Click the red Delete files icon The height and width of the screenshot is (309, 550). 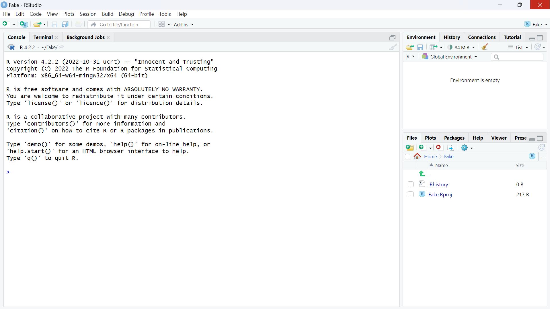(439, 147)
